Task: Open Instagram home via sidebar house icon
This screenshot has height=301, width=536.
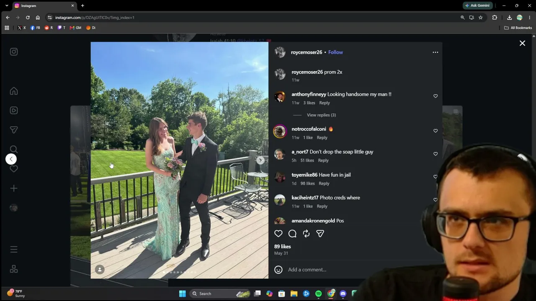Action: (14, 91)
